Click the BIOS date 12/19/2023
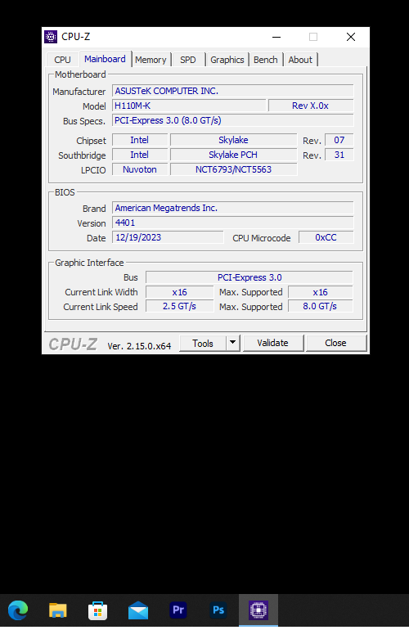The height and width of the screenshot is (630, 409). 168,237
